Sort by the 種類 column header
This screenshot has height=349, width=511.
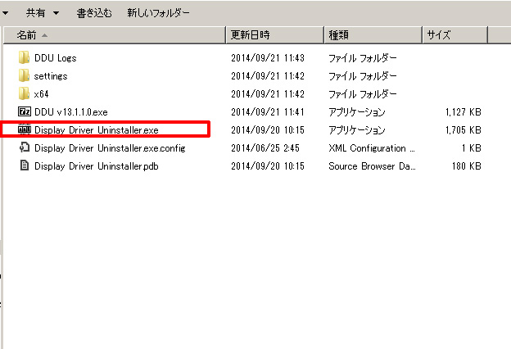point(373,35)
